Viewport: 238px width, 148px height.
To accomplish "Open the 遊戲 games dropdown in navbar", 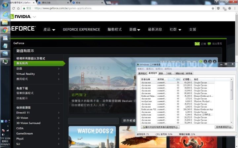I will 135,30.
